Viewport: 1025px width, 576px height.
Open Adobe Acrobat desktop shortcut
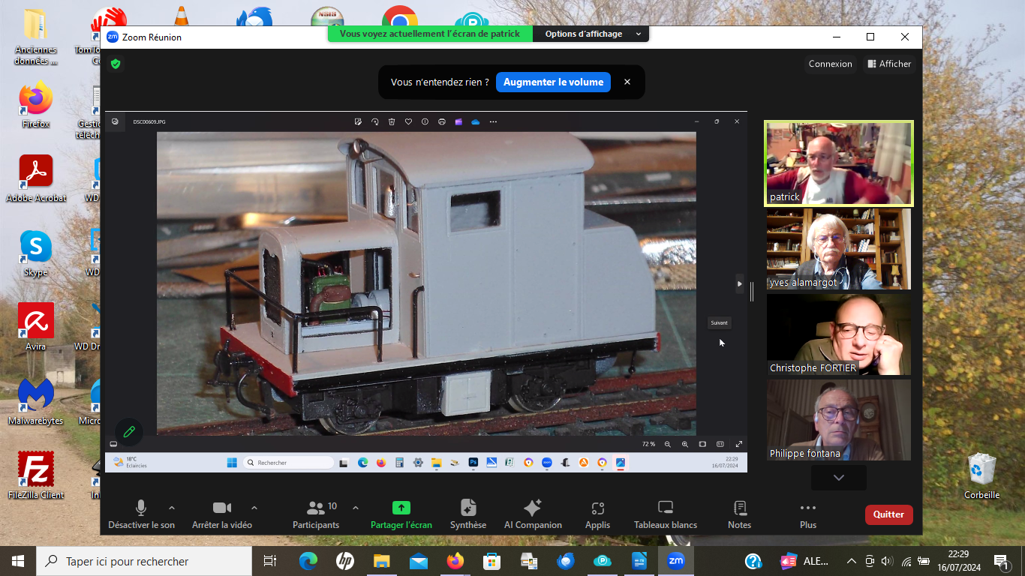[x=36, y=178]
